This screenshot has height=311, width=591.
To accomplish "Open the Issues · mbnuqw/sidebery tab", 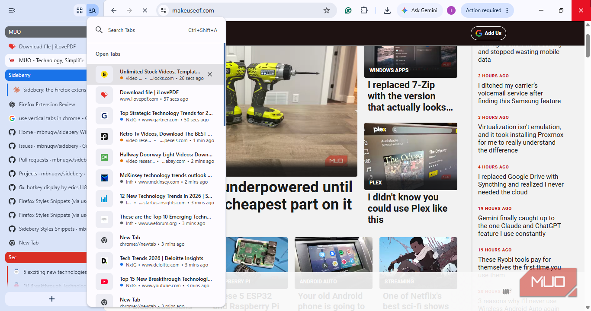I will pyautogui.click(x=46, y=146).
